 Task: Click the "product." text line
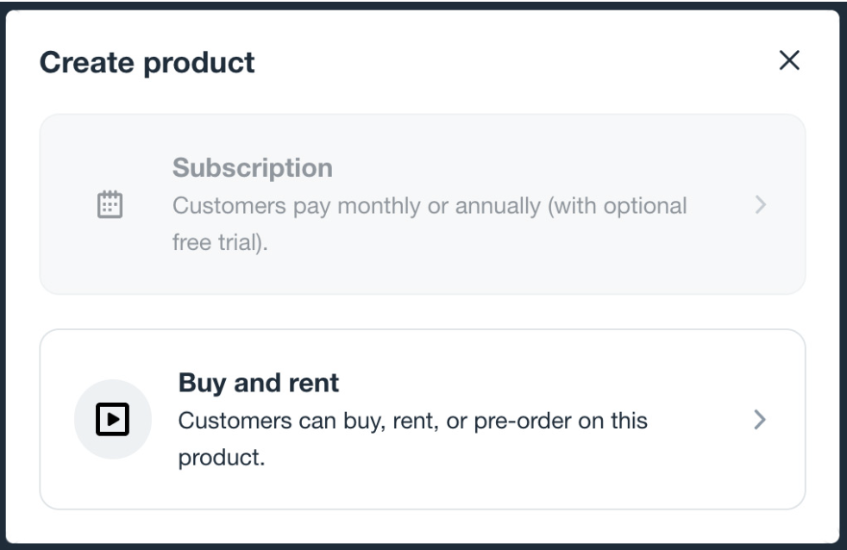coord(221,458)
